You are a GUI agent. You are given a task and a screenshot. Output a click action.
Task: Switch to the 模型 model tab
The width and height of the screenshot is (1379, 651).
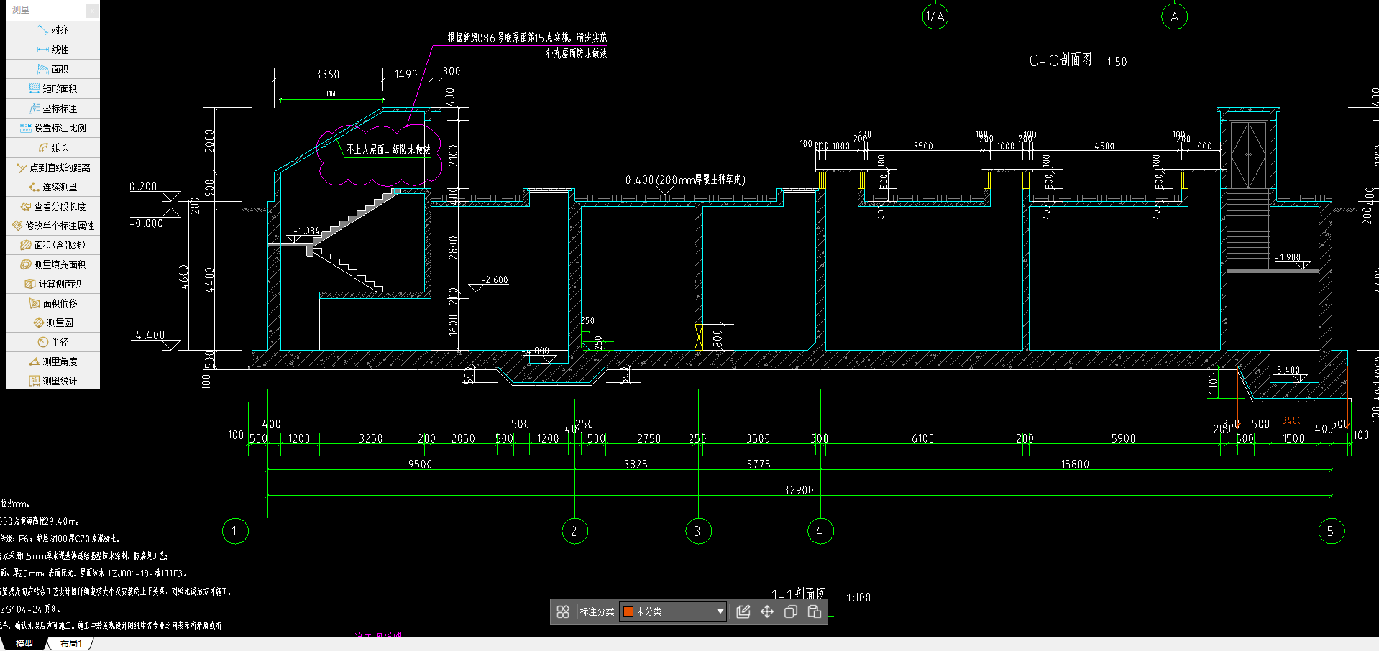click(x=24, y=643)
